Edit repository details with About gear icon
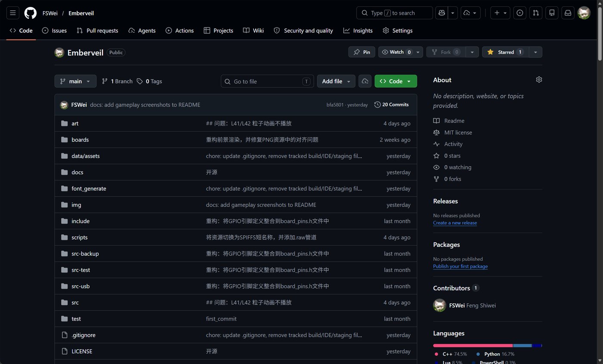This screenshot has width=603, height=364. pyautogui.click(x=539, y=80)
